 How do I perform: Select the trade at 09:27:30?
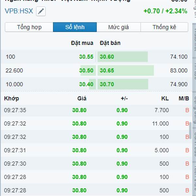tap(96, 164)
